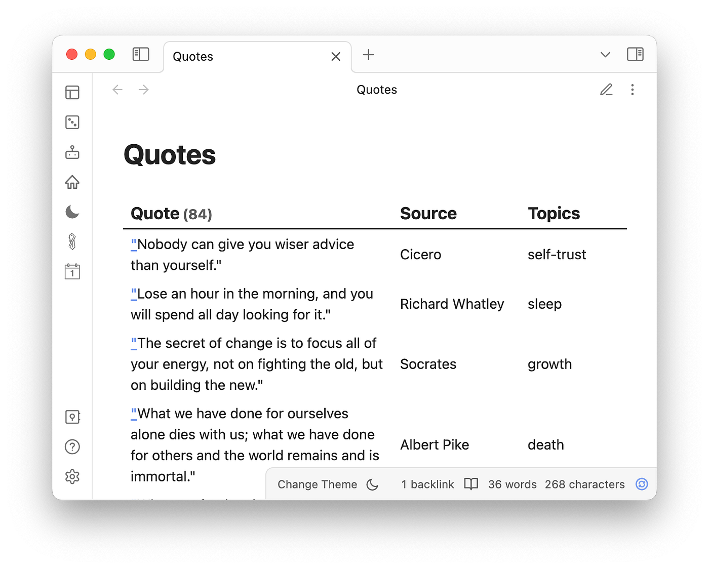Screen dimensions: 709x569
Task: Open the more options three-dot menu
Action: coord(632,89)
